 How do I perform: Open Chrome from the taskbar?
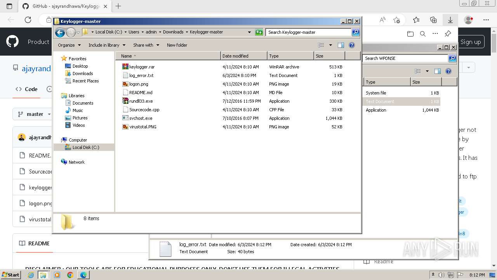click(70, 275)
